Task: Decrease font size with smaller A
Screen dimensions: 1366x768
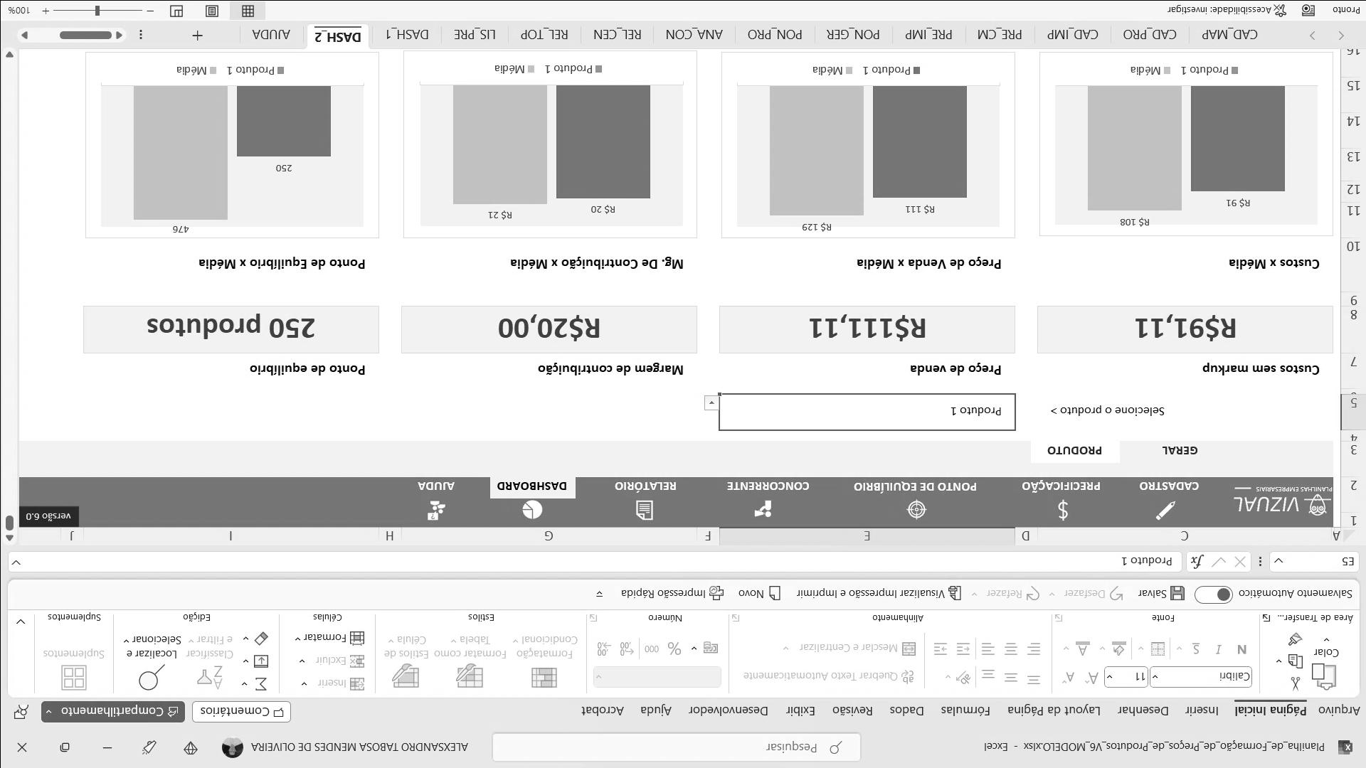Action: click(1069, 678)
